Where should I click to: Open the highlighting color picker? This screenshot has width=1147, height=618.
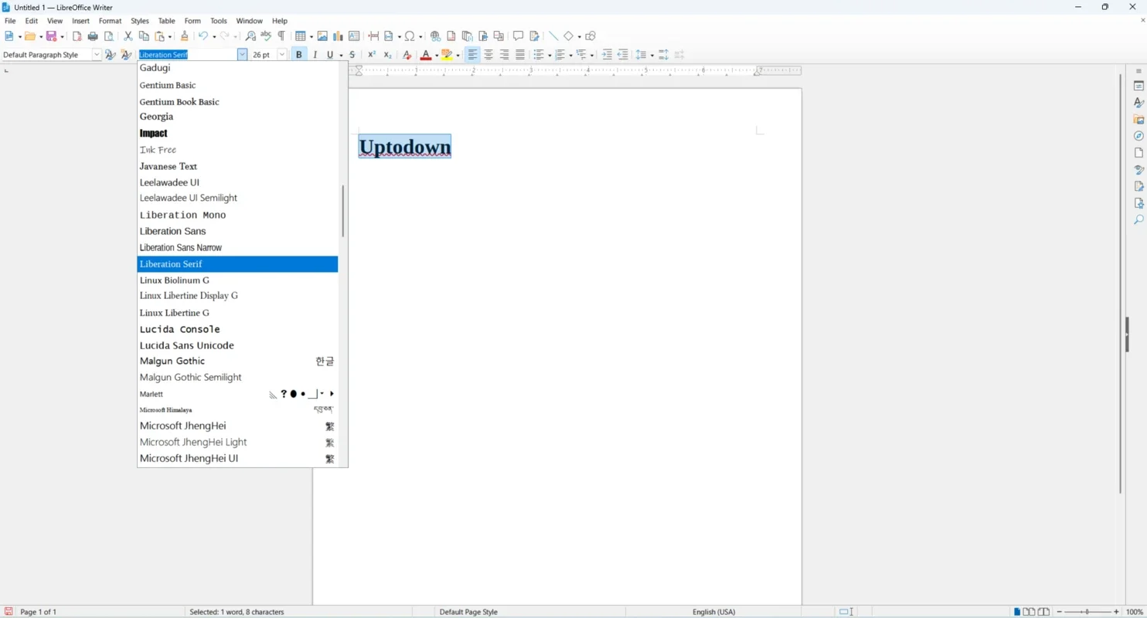coord(458,54)
